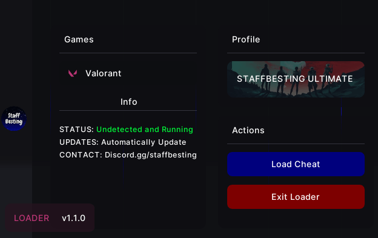Screen dimensions: 378x238
Task: Click the LOADER label in the badge
Action: 31,218
